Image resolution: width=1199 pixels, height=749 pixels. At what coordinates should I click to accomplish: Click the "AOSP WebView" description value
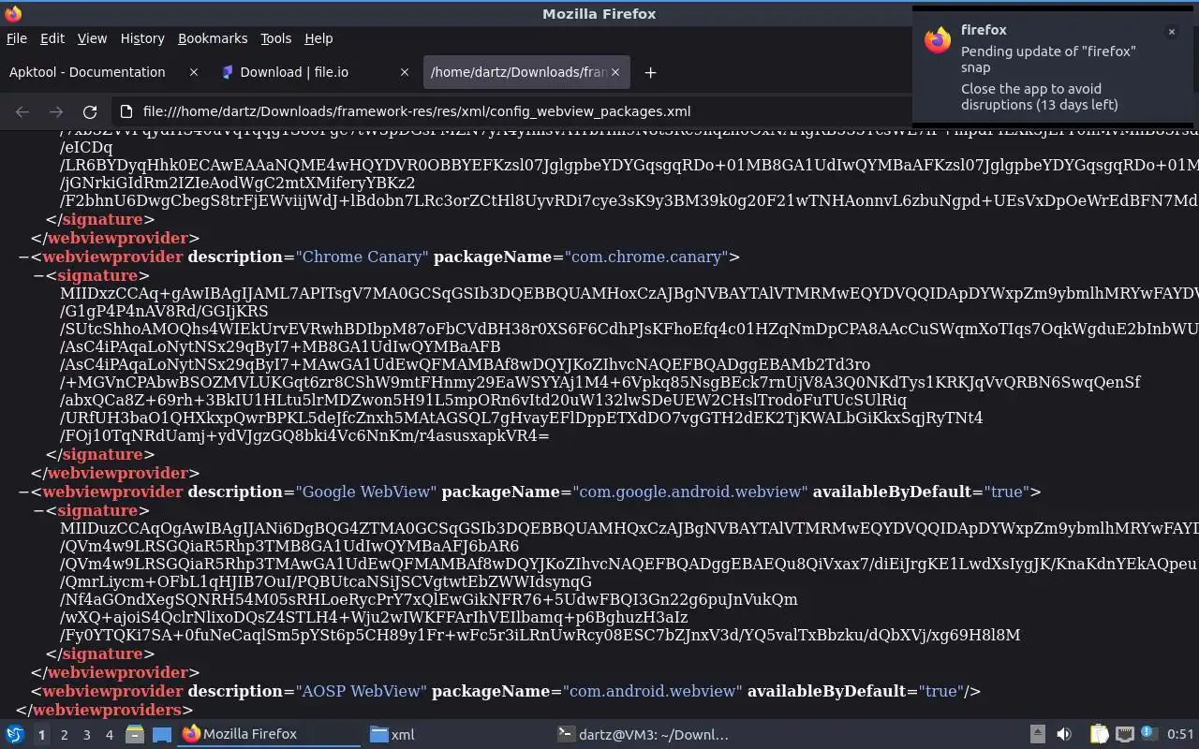point(362,691)
